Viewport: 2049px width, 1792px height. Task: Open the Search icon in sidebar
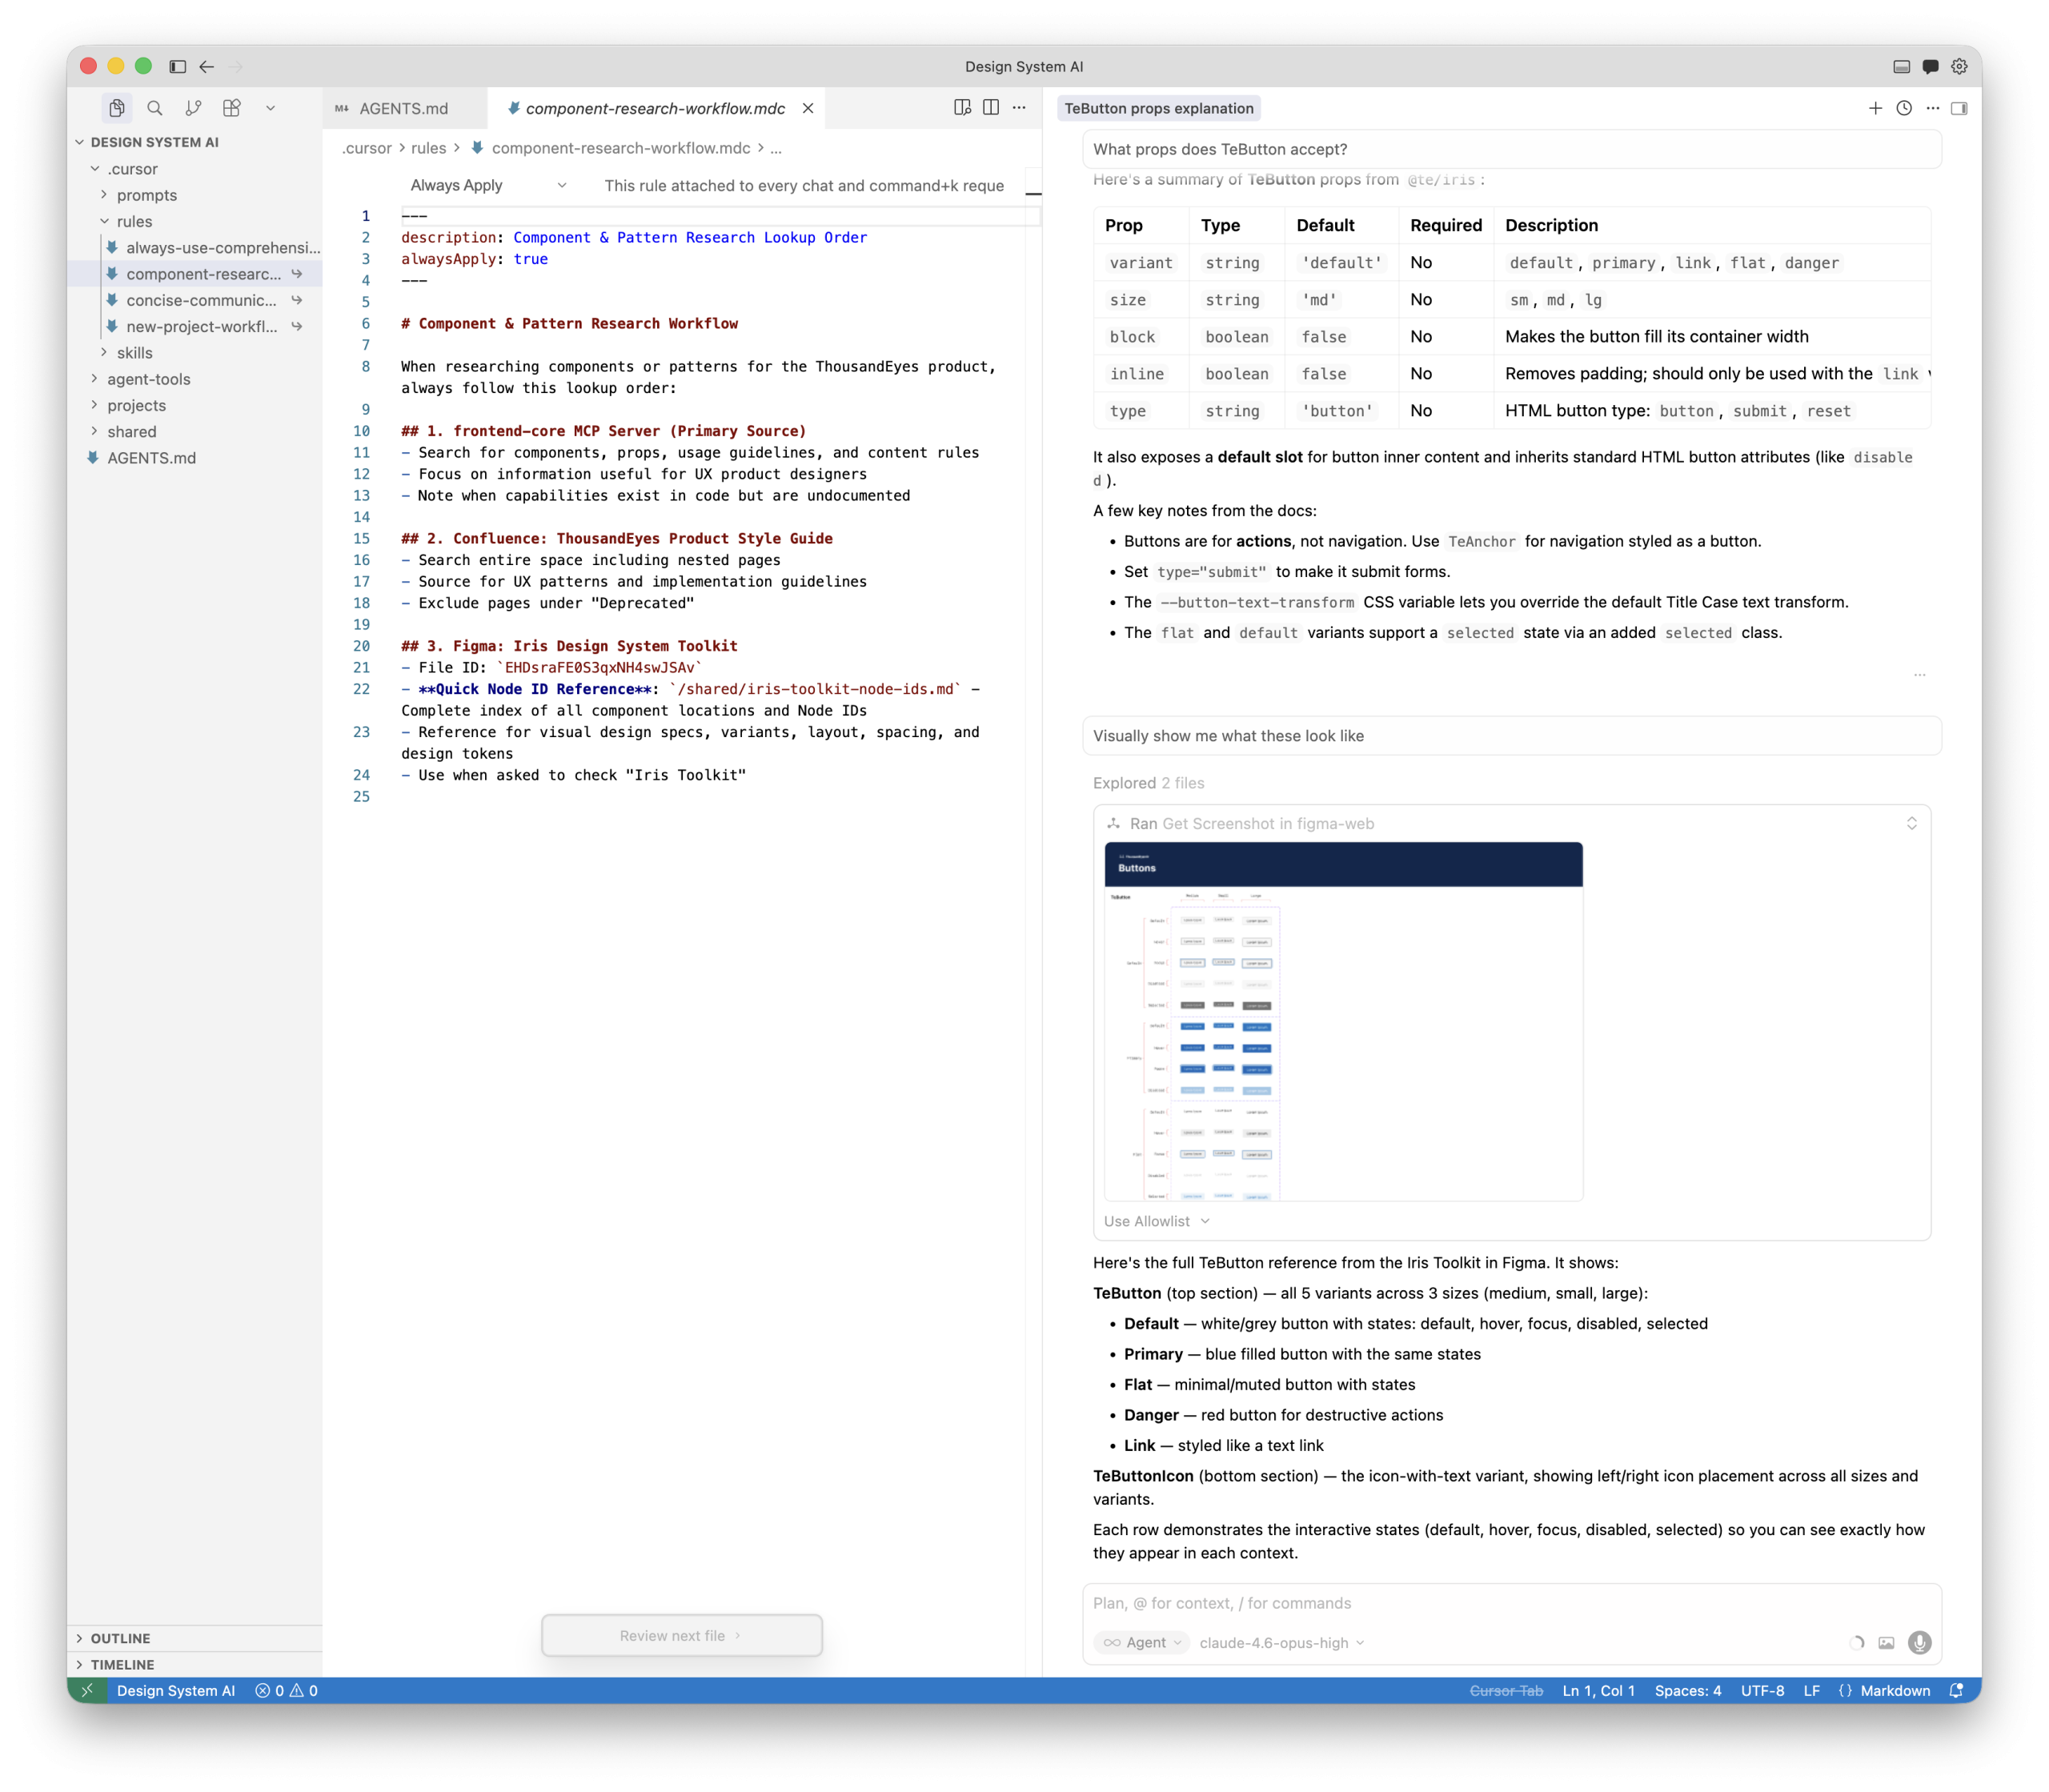pos(155,108)
